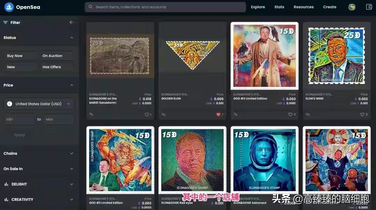Click the DELIGHT bar chart icon
376x210 pixels.
6,184
